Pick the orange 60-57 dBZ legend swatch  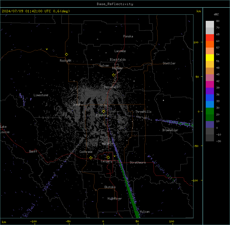(x=210, y=44)
